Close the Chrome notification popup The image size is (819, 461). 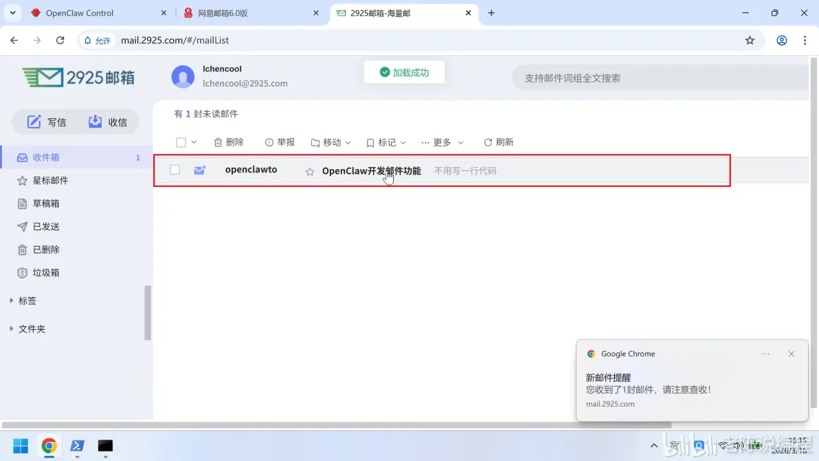click(x=792, y=354)
